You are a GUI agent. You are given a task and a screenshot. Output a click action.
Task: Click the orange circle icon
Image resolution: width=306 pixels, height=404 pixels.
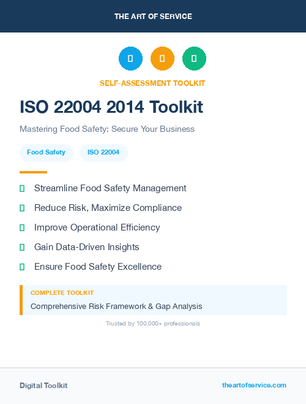[162, 58]
